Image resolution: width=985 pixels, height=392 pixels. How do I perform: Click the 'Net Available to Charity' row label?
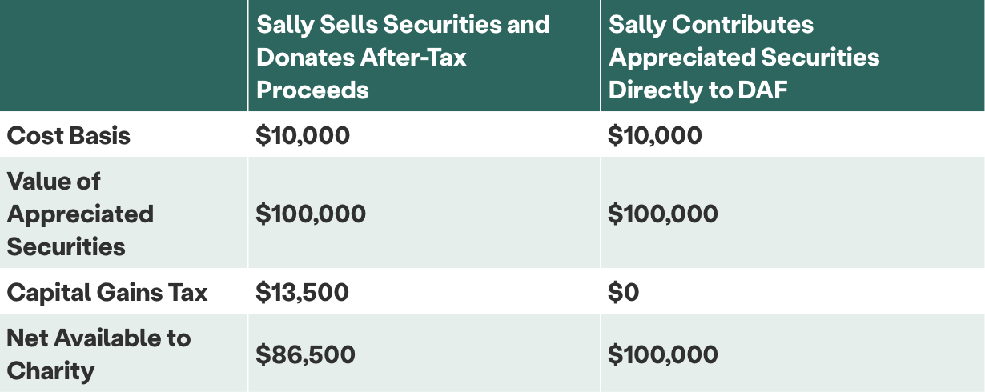(98, 354)
